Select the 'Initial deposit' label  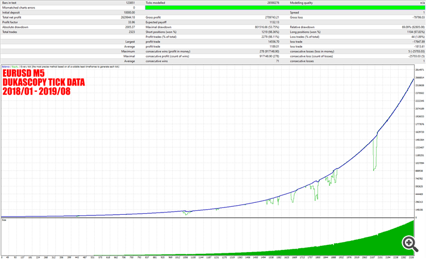11,12
